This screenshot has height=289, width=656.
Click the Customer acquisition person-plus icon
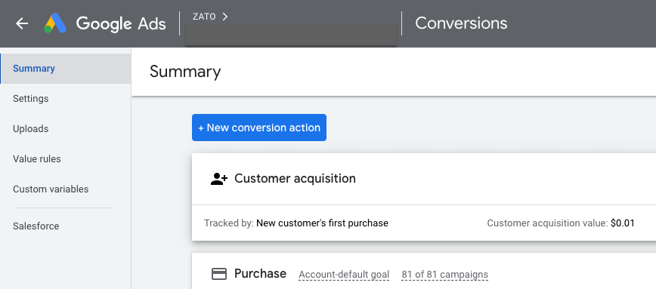[219, 179]
